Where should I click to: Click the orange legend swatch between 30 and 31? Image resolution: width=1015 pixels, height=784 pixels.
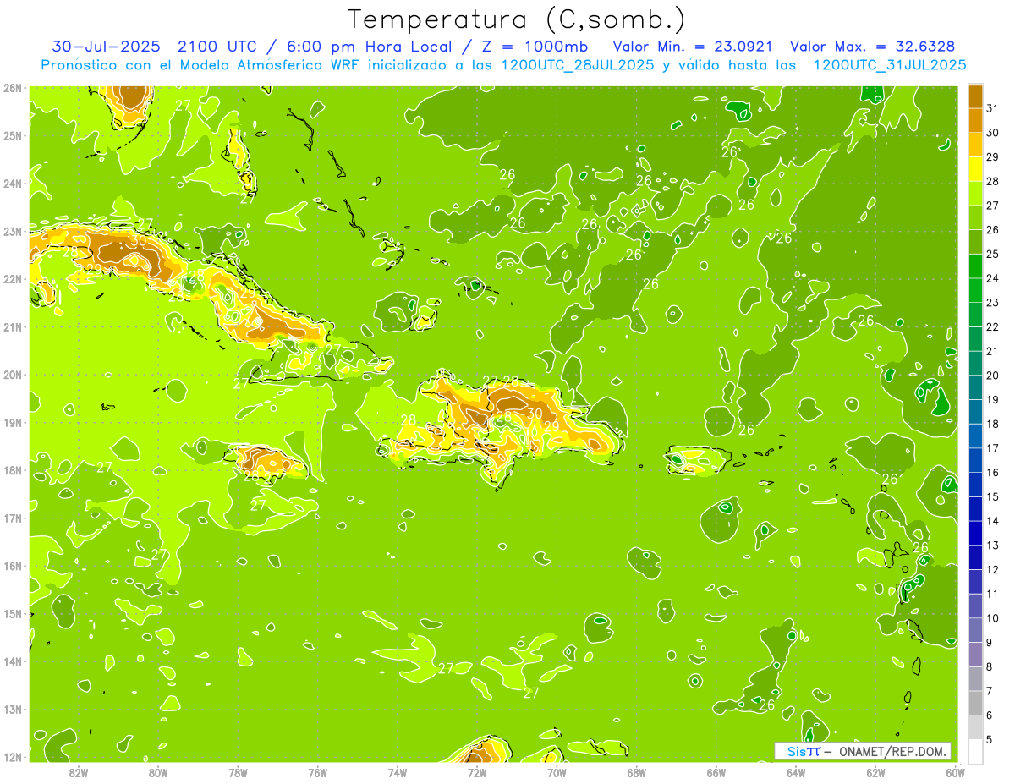click(x=975, y=121)
